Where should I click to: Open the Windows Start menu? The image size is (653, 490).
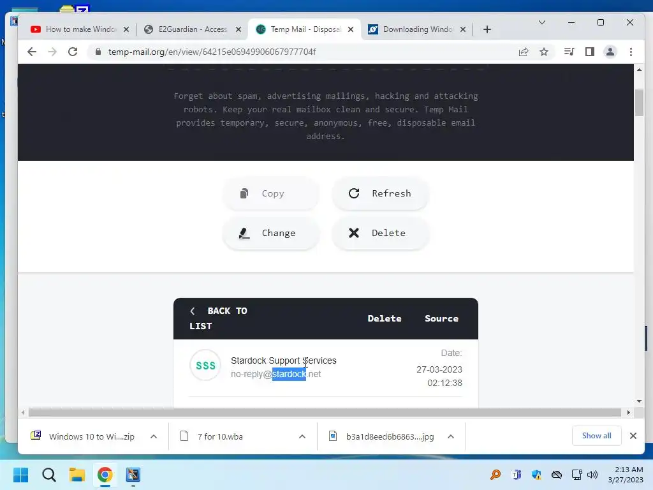[x=21, y=475]
